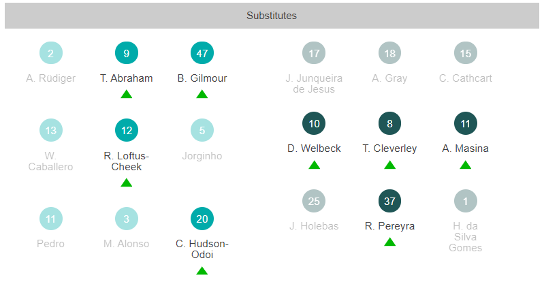
Task: Click the Substitutes header bar
Action: click(272, 15)
